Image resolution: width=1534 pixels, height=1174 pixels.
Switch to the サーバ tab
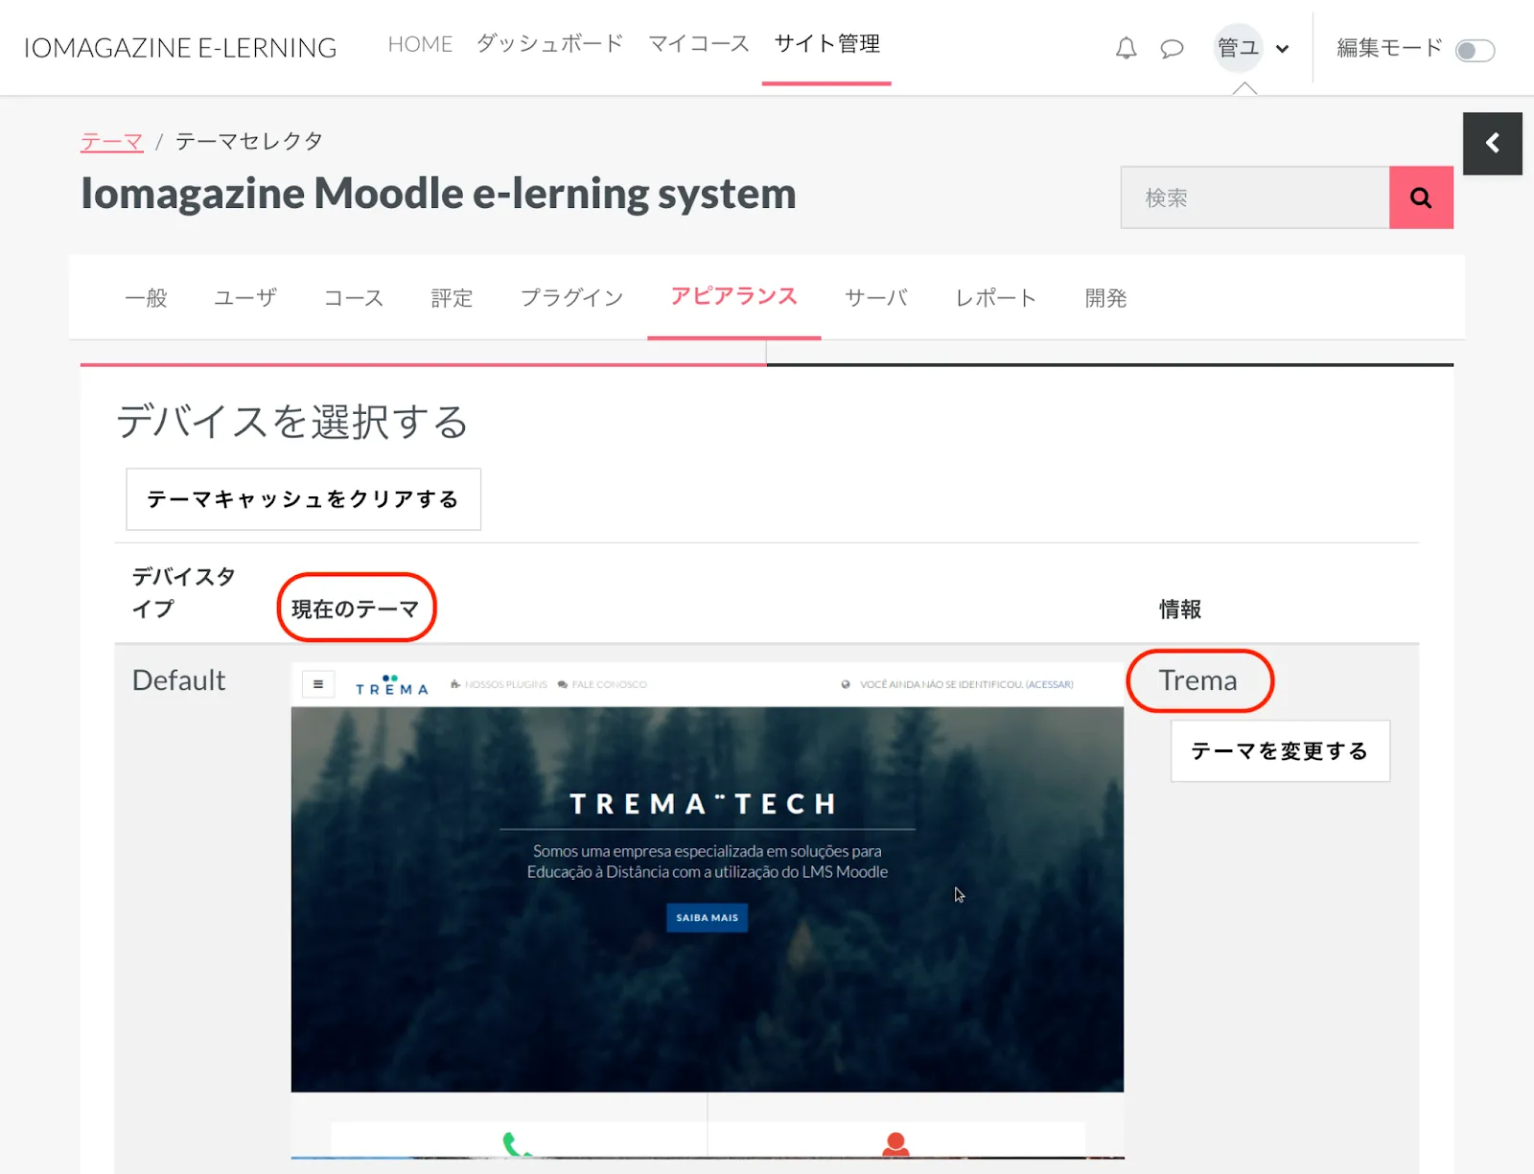tap(875, 298)
